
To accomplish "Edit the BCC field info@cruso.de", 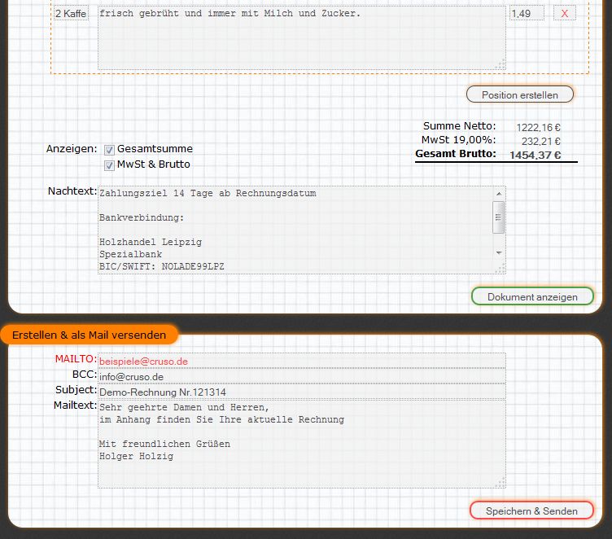I will coord(302,376).
